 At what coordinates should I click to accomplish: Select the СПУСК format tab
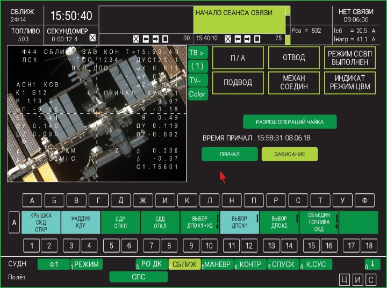coord(283,264)
